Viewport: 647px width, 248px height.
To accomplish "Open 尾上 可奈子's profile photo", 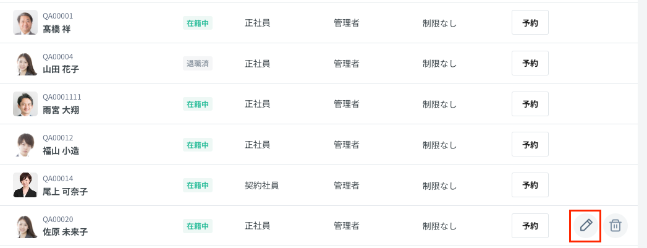I will tap(25, 185).
